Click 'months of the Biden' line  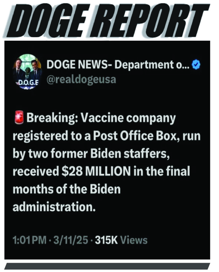(x=66, y=189)
